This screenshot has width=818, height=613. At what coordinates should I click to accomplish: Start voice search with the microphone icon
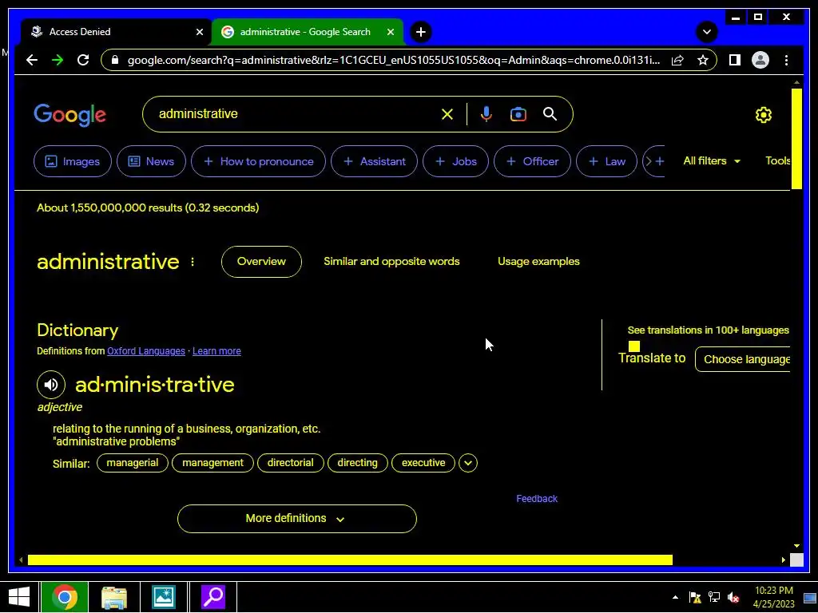486,114
